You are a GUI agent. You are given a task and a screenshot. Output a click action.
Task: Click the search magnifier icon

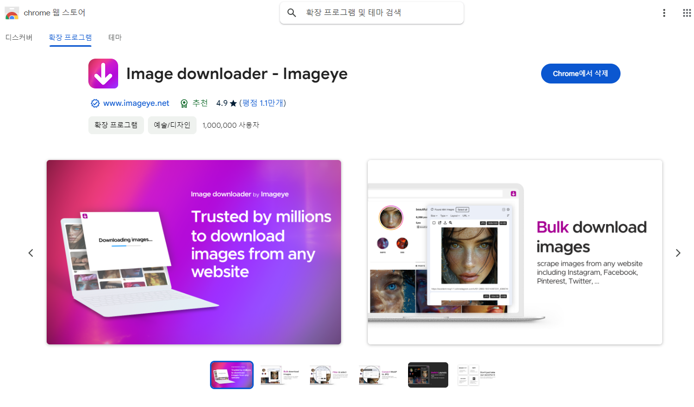coord(292,13)
